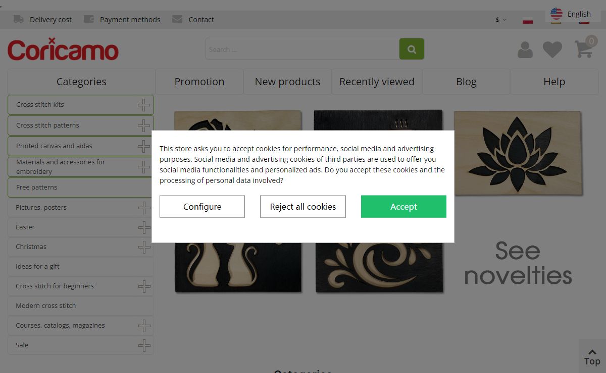Screen dimensions: 606x373
Task: Click into the search input field
Action: tap(302, 49)
